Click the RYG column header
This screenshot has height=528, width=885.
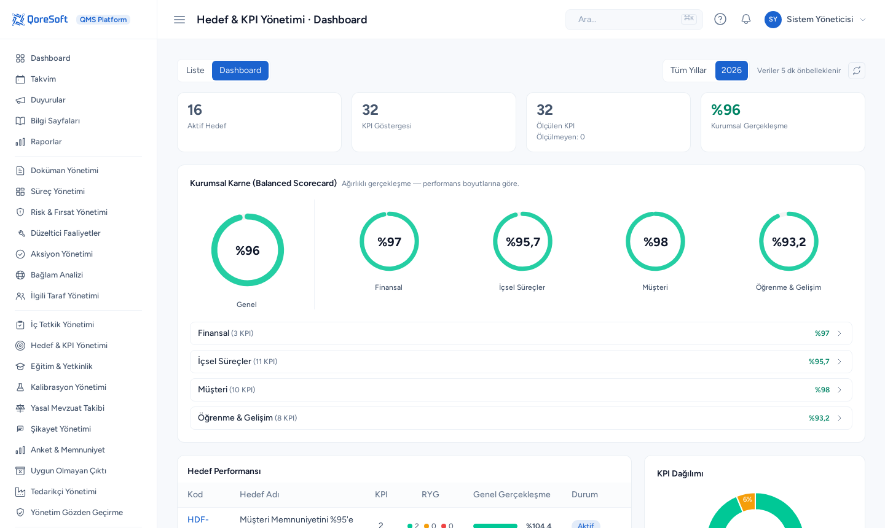click(430, 495)
